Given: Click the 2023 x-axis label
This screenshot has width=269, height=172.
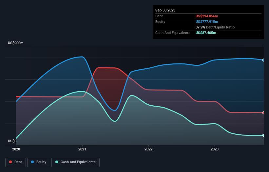Looking at the screenshot, I should 215,149.
